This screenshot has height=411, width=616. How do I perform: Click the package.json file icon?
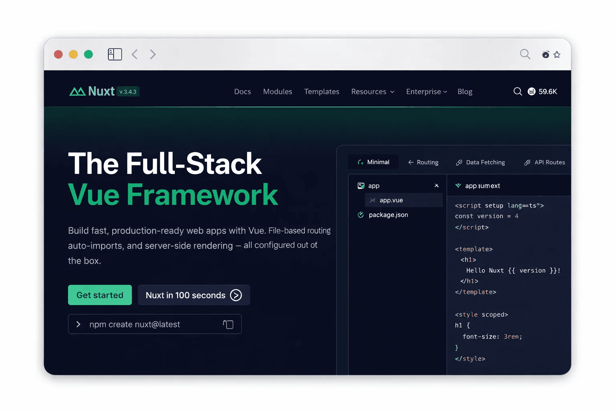coord(361,215)
